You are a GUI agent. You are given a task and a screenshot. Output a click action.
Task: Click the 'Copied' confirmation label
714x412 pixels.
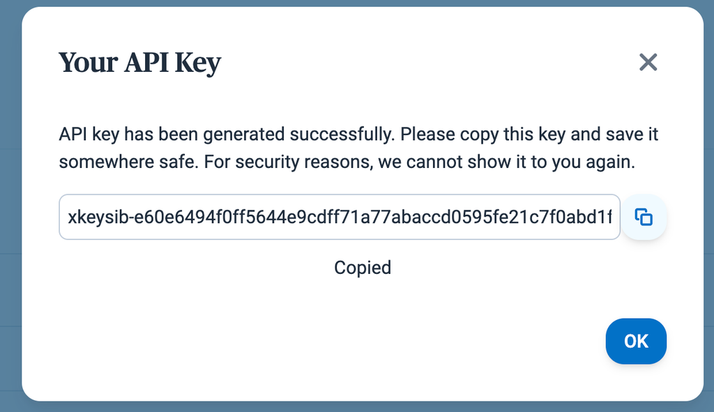363,268
